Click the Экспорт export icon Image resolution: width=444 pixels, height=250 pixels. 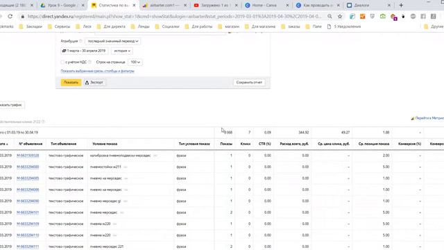point(87,83)
